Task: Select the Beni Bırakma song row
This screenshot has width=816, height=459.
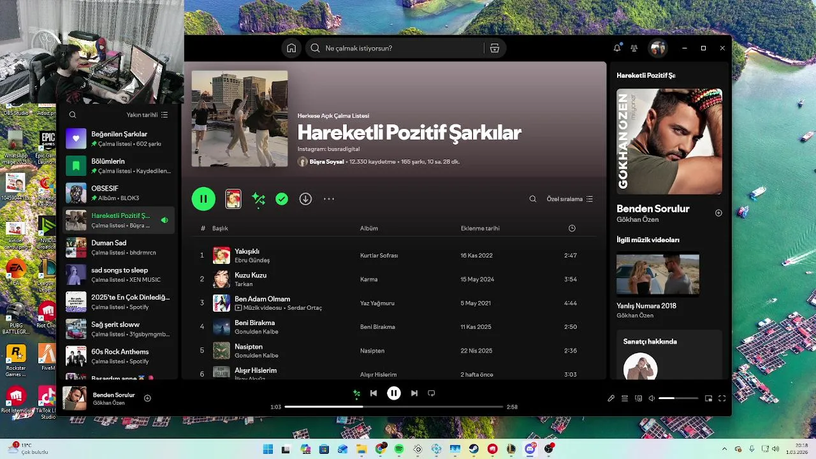Action: click(x=395, y=326)
